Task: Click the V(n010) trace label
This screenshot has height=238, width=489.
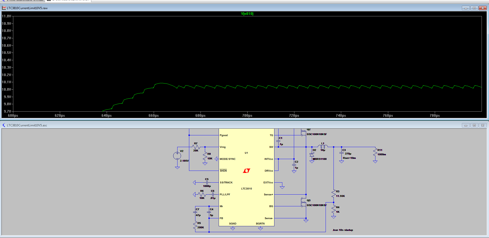Action: tap(247, 14)
